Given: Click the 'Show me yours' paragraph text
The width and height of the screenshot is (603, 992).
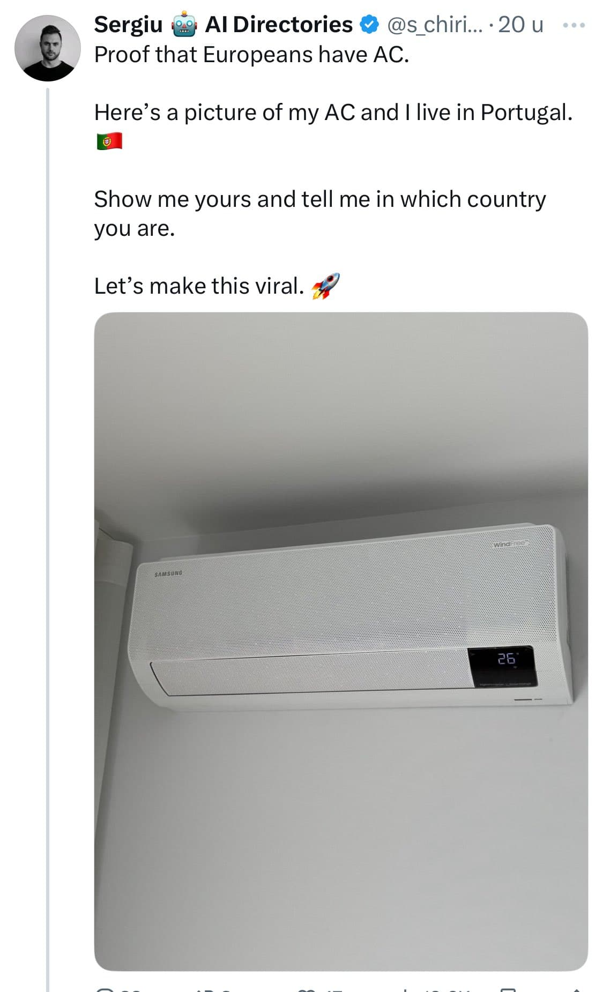Looking at the screenshot, I should coord(320,213).
